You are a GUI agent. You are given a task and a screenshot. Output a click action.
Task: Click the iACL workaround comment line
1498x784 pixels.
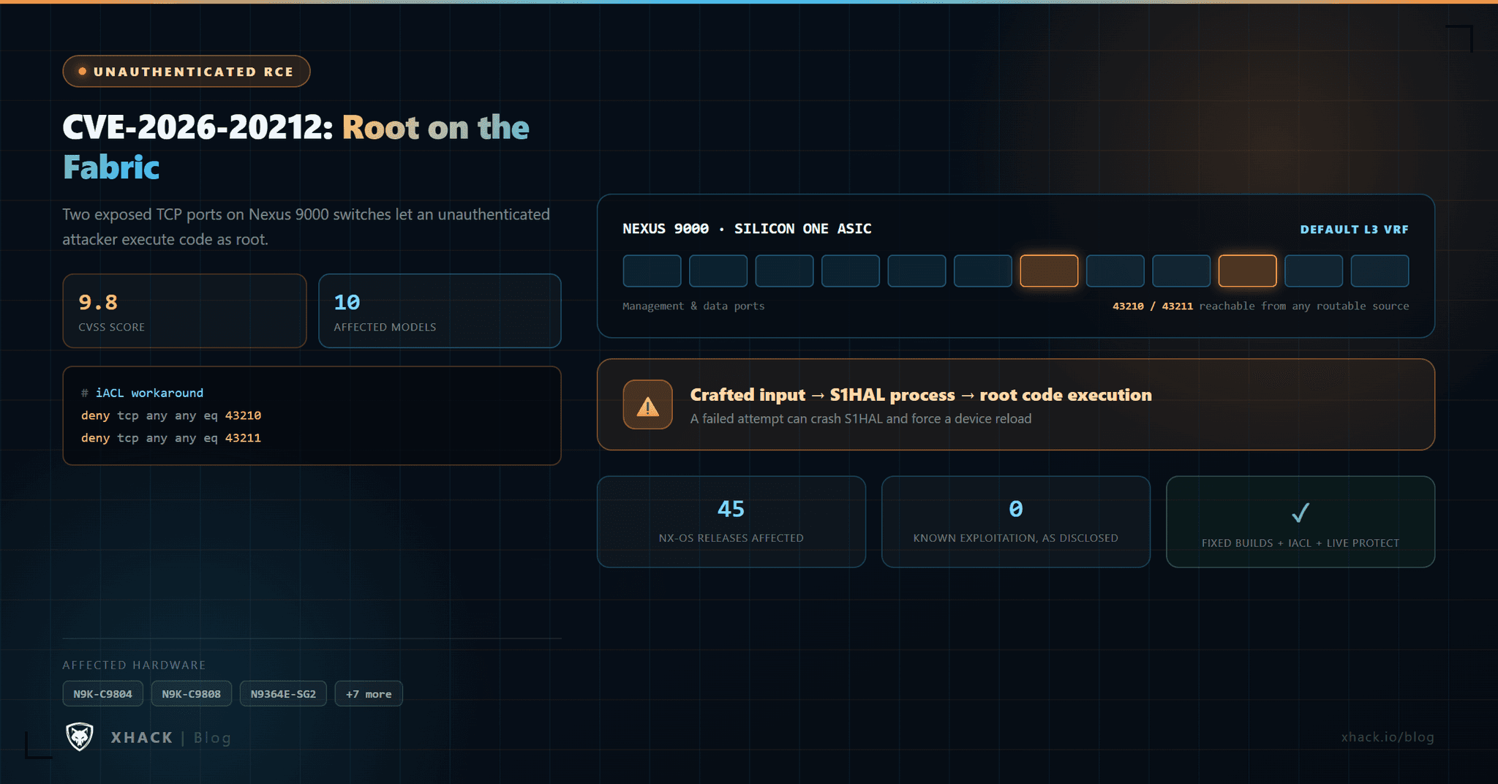pyautogui.click(x=143, y=393)
